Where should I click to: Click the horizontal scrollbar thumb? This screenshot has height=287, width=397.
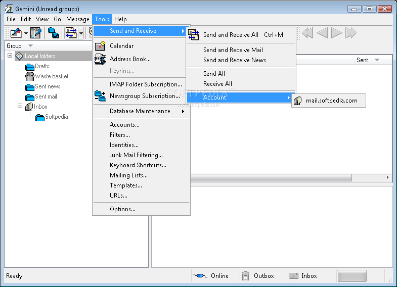click(x=271, y=177)
